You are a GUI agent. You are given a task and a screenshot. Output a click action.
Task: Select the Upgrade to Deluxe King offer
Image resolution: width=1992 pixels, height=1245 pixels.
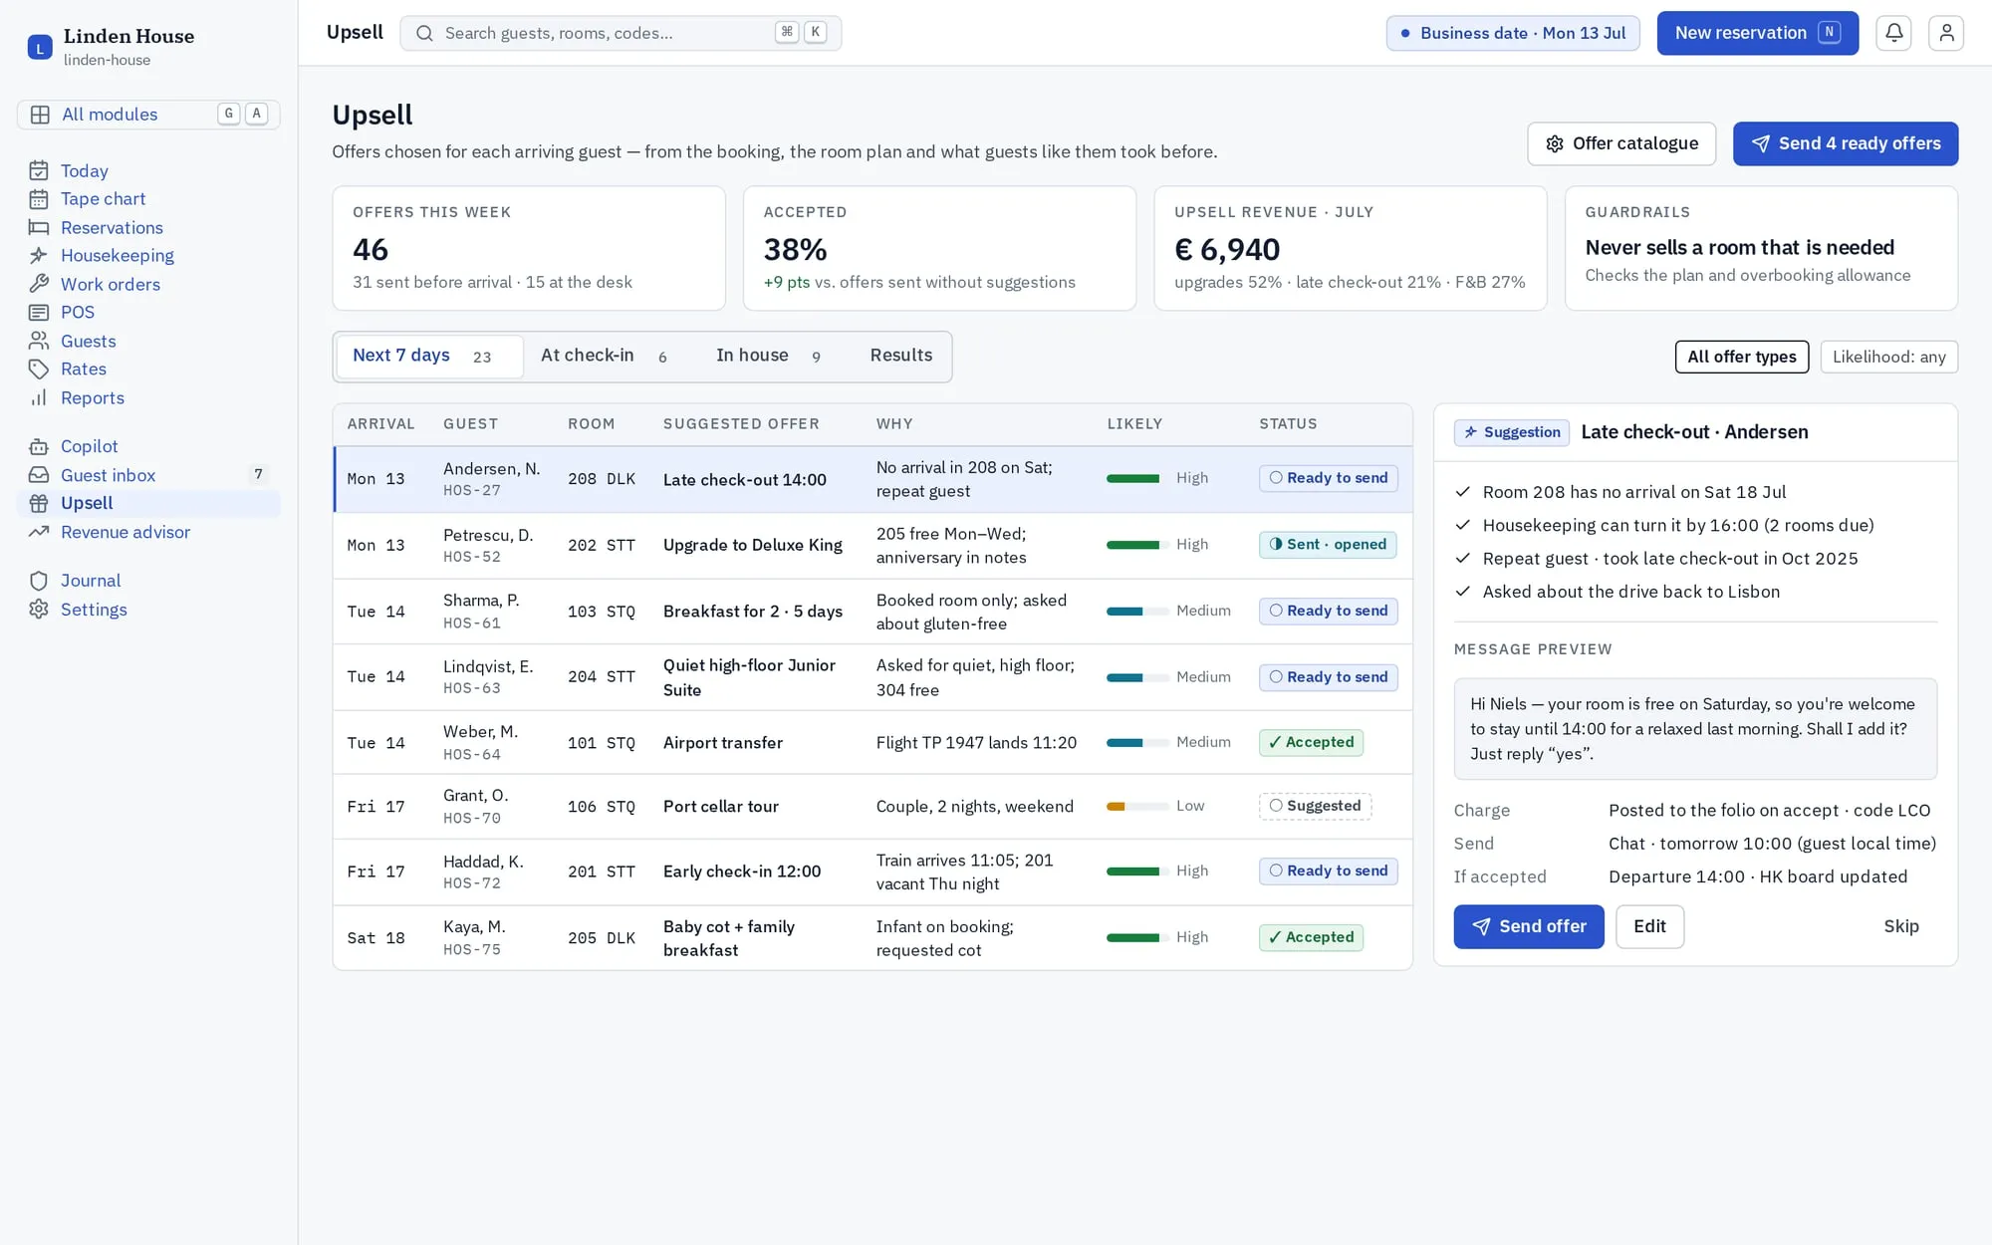coord(752,545)
